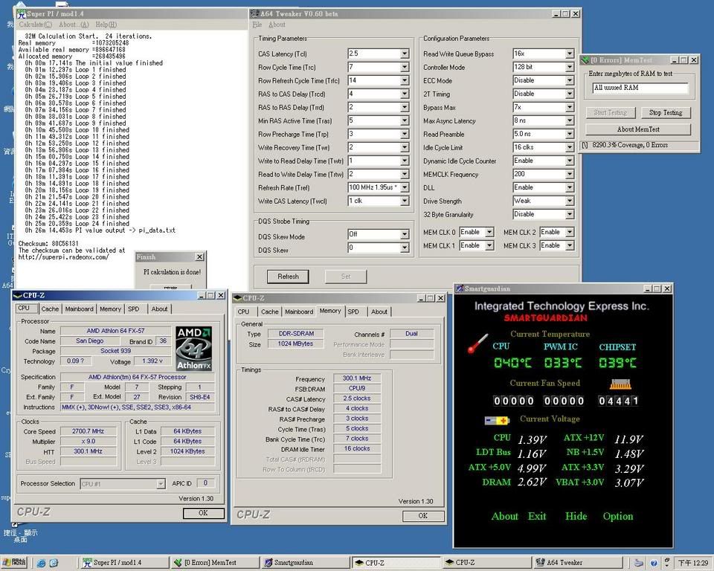Click Refresh button in A64 Tweaker
The height and width of the screenshot is (571, 714).
click(288, 277)
